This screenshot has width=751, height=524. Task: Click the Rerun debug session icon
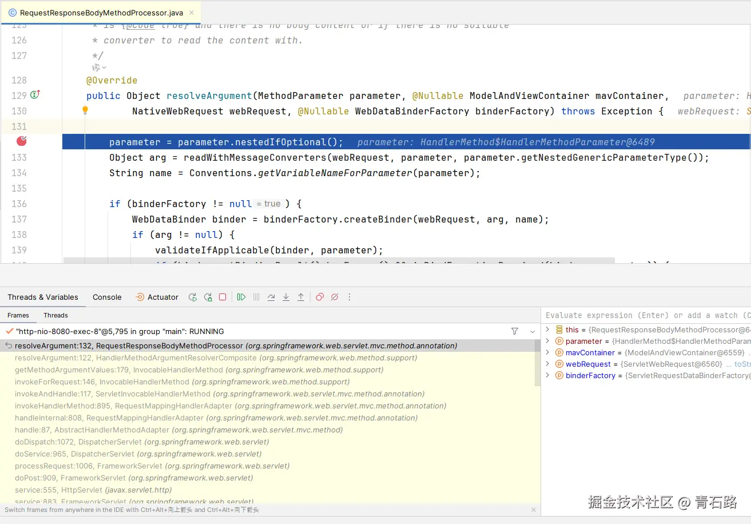point(193,297)
